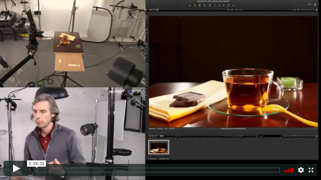The height and width of the screenshot is (180, 321).
Task: Select the orange Pan hand tool
Action: (x=194, y=5)
